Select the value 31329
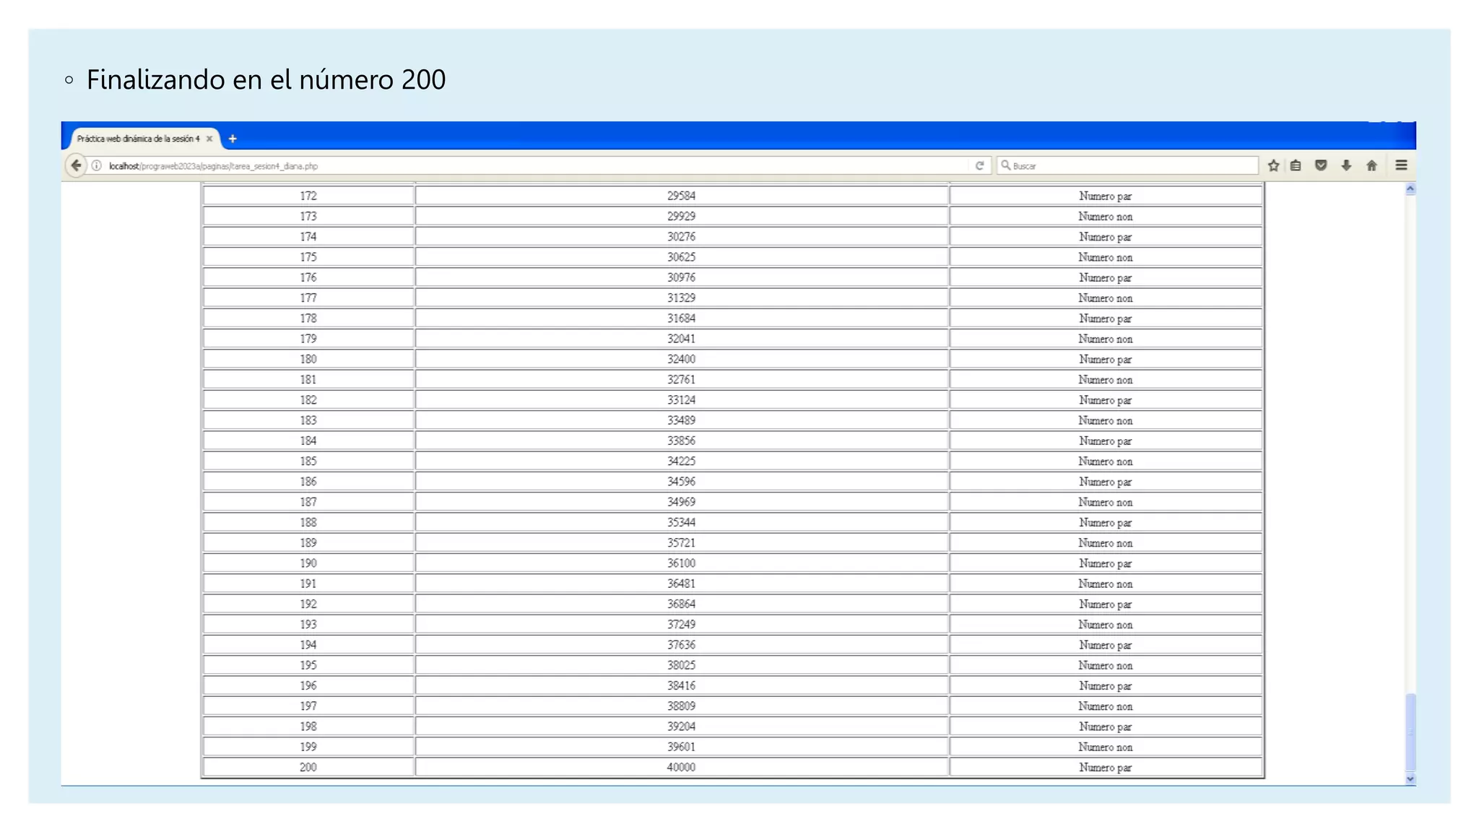This screenshot has width=1479, height=832. pyautogui.click(x=681, y=298)
